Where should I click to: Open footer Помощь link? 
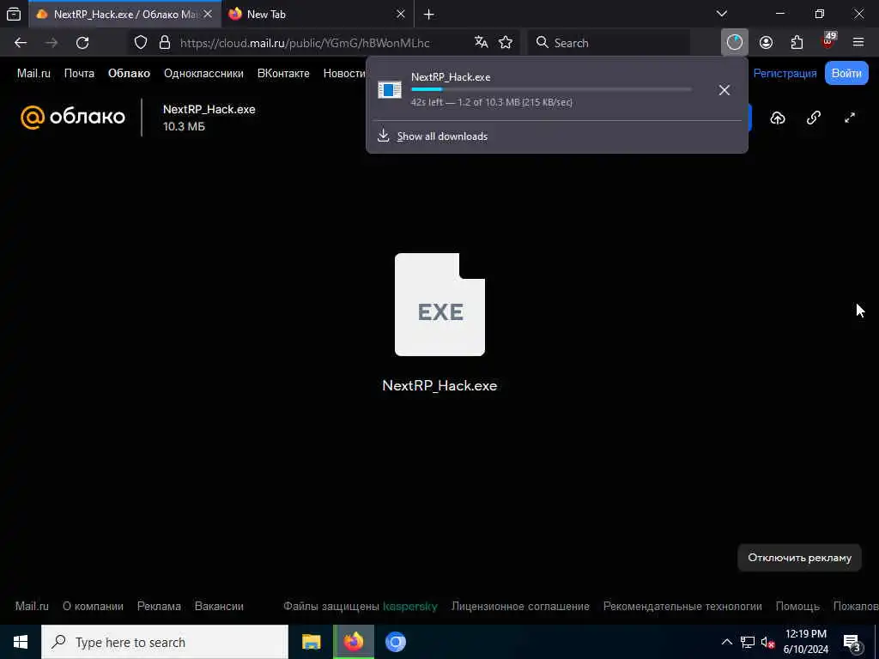point(797,607)
